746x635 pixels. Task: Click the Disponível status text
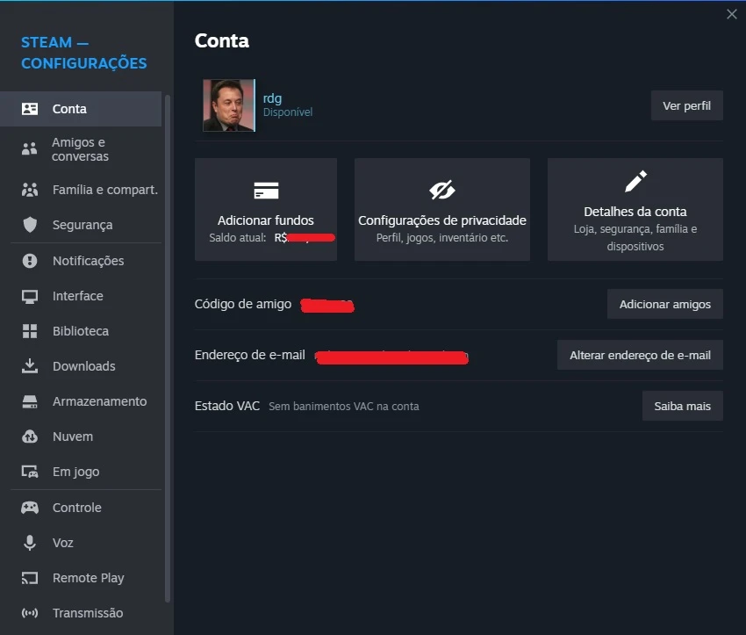coord(288,112)
